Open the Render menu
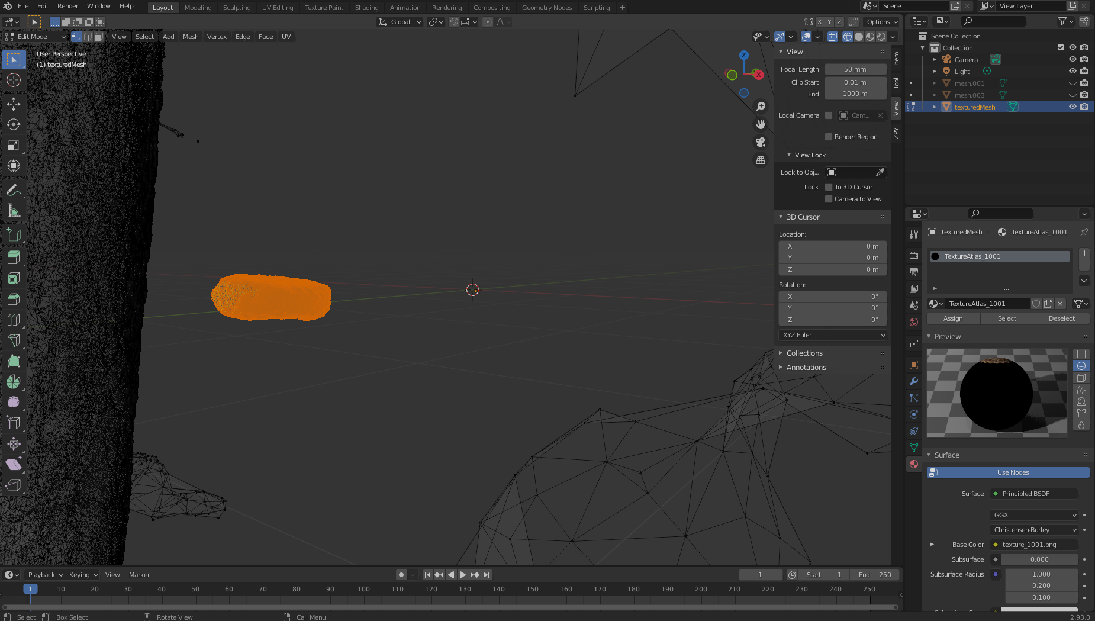1095x621 pixels. (x=68, y=6)
